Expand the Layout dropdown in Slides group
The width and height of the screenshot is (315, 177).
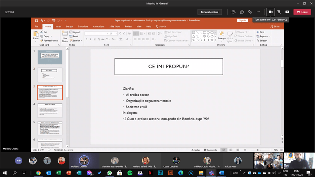(x=75, y=32)
